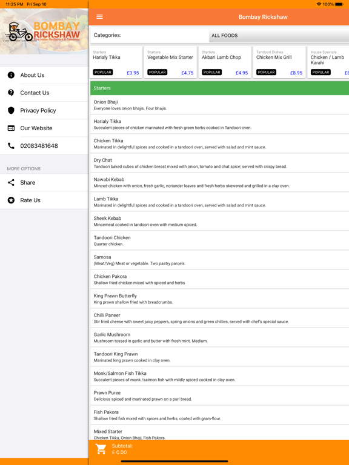Open the shopping cart icon

(101, 449)
